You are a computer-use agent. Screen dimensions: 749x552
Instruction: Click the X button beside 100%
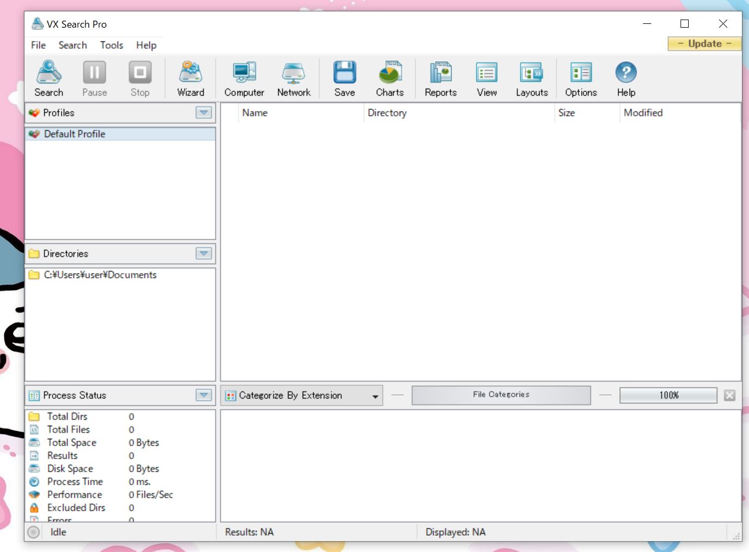[x=729, y=395]
